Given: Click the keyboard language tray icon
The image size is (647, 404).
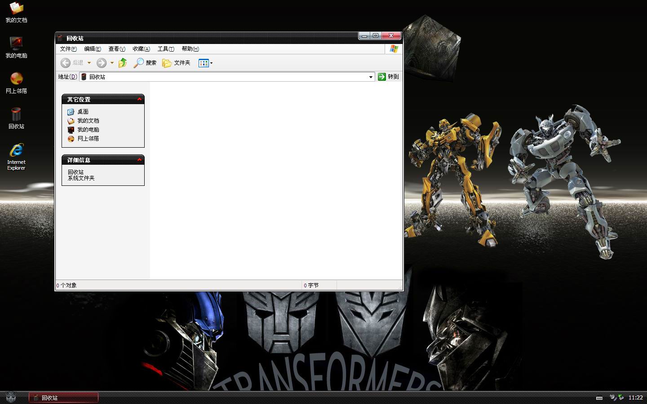Looking at the screenshot, I should (599, 398).
